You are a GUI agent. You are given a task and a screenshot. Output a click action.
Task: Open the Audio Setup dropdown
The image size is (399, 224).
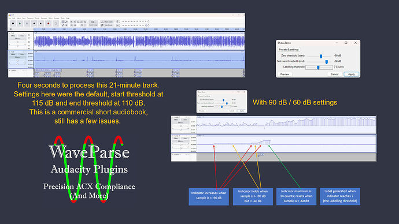(93, 23)
